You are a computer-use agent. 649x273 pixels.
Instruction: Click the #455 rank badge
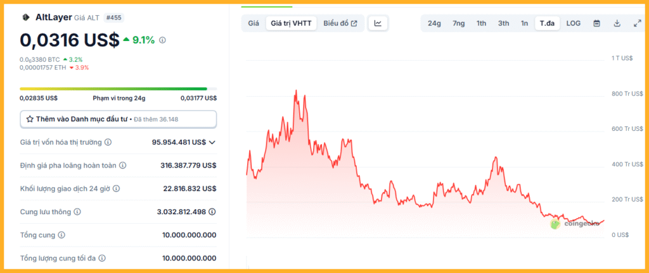113,18
